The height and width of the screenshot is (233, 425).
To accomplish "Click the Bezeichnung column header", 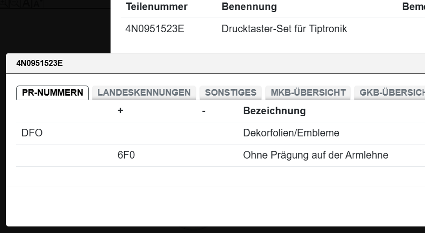I will [x=274, y=111].
